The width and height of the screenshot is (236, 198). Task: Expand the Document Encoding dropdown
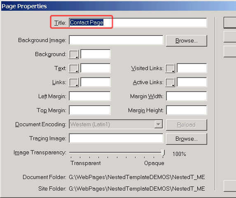point(158,124)
